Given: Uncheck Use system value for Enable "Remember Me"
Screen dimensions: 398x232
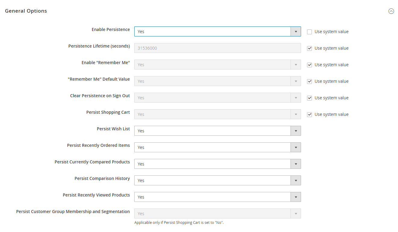Looking at the screenshot, I should click(x=309, y=65).
